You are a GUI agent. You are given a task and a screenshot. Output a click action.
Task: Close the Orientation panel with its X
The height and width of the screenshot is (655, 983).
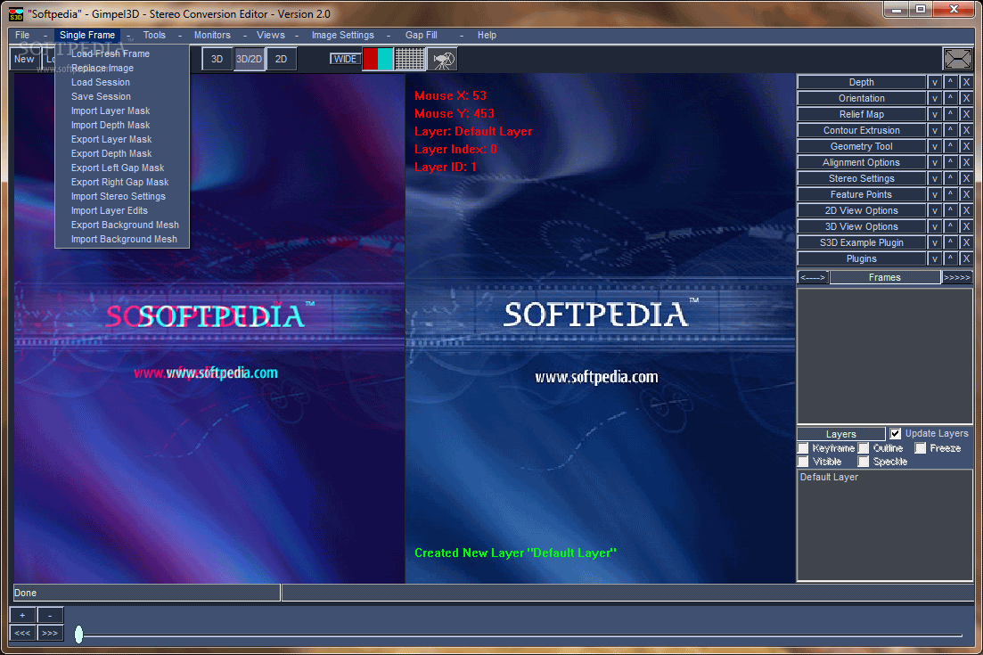(x=966, y=98)
